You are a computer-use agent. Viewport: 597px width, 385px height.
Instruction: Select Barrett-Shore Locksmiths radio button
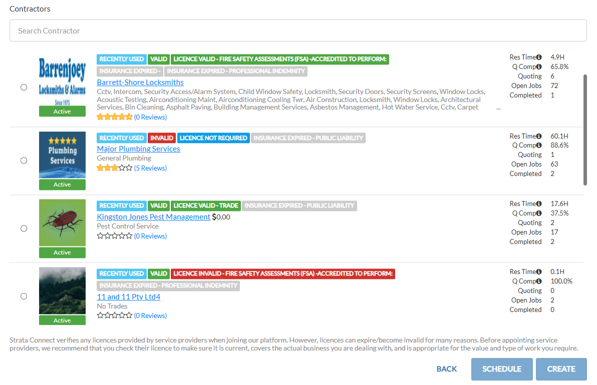click(x=24, y=87)
